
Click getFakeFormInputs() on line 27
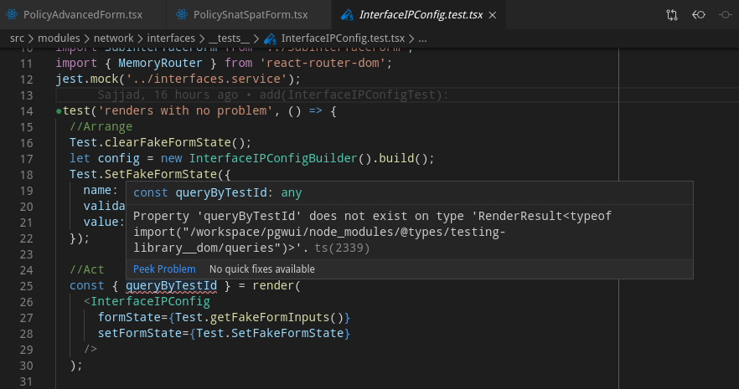pos(276,318)
